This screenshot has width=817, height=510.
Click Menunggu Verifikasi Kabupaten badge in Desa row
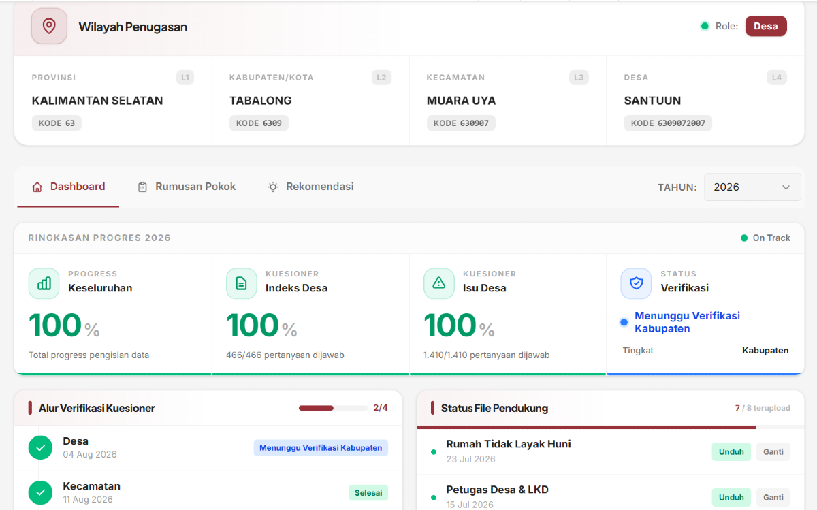321,447
